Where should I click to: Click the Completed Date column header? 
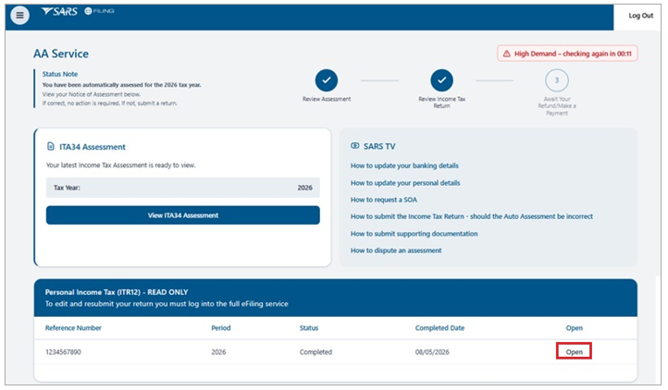(x=439, y=328)
